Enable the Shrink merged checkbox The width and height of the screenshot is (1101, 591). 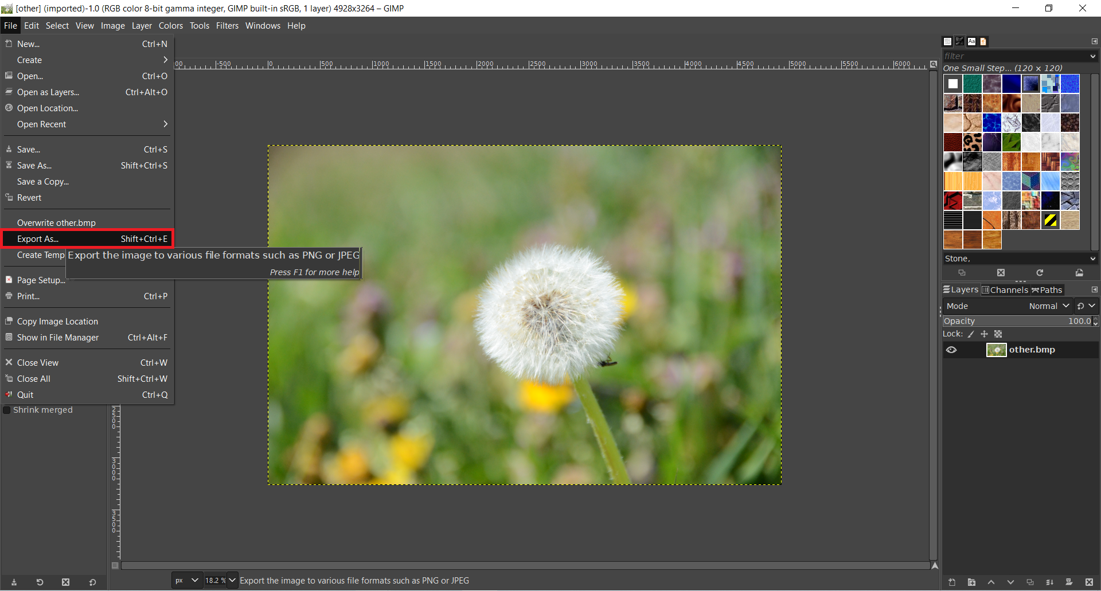[x=7, y=410]
